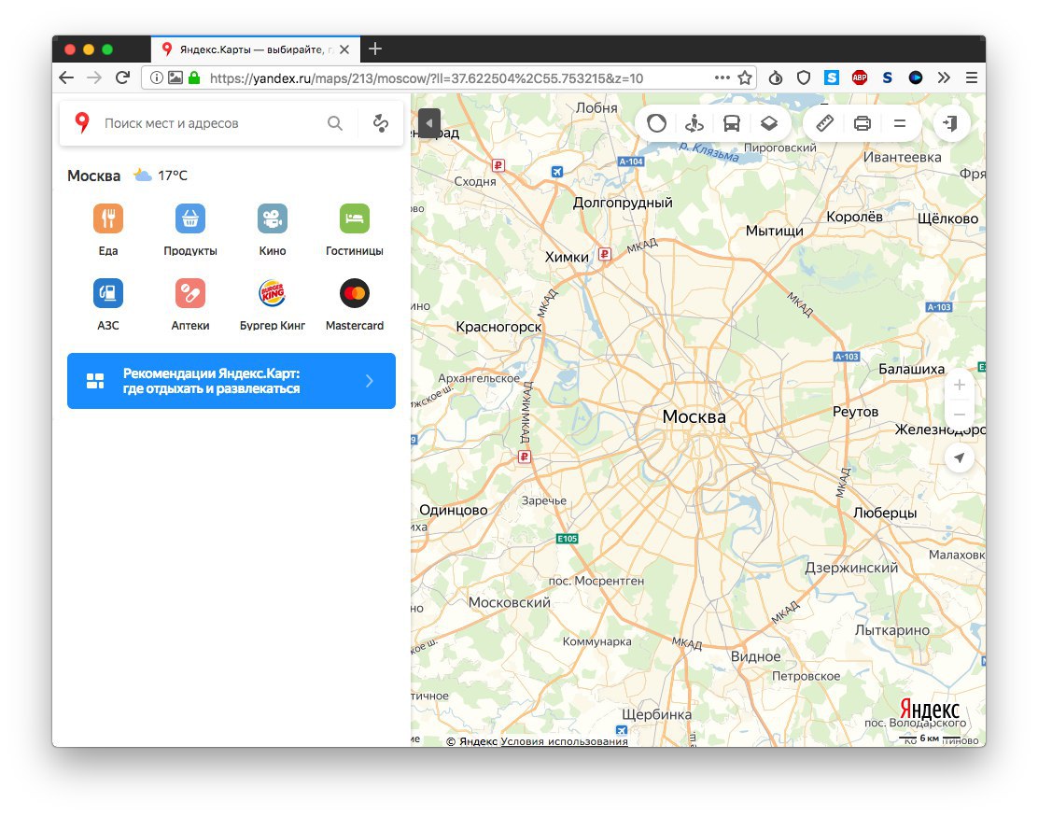This screenshot has width=1038, height=816.
Task: Click the Химки label on map
Action: pyautogui.click(x=567, y=257)
